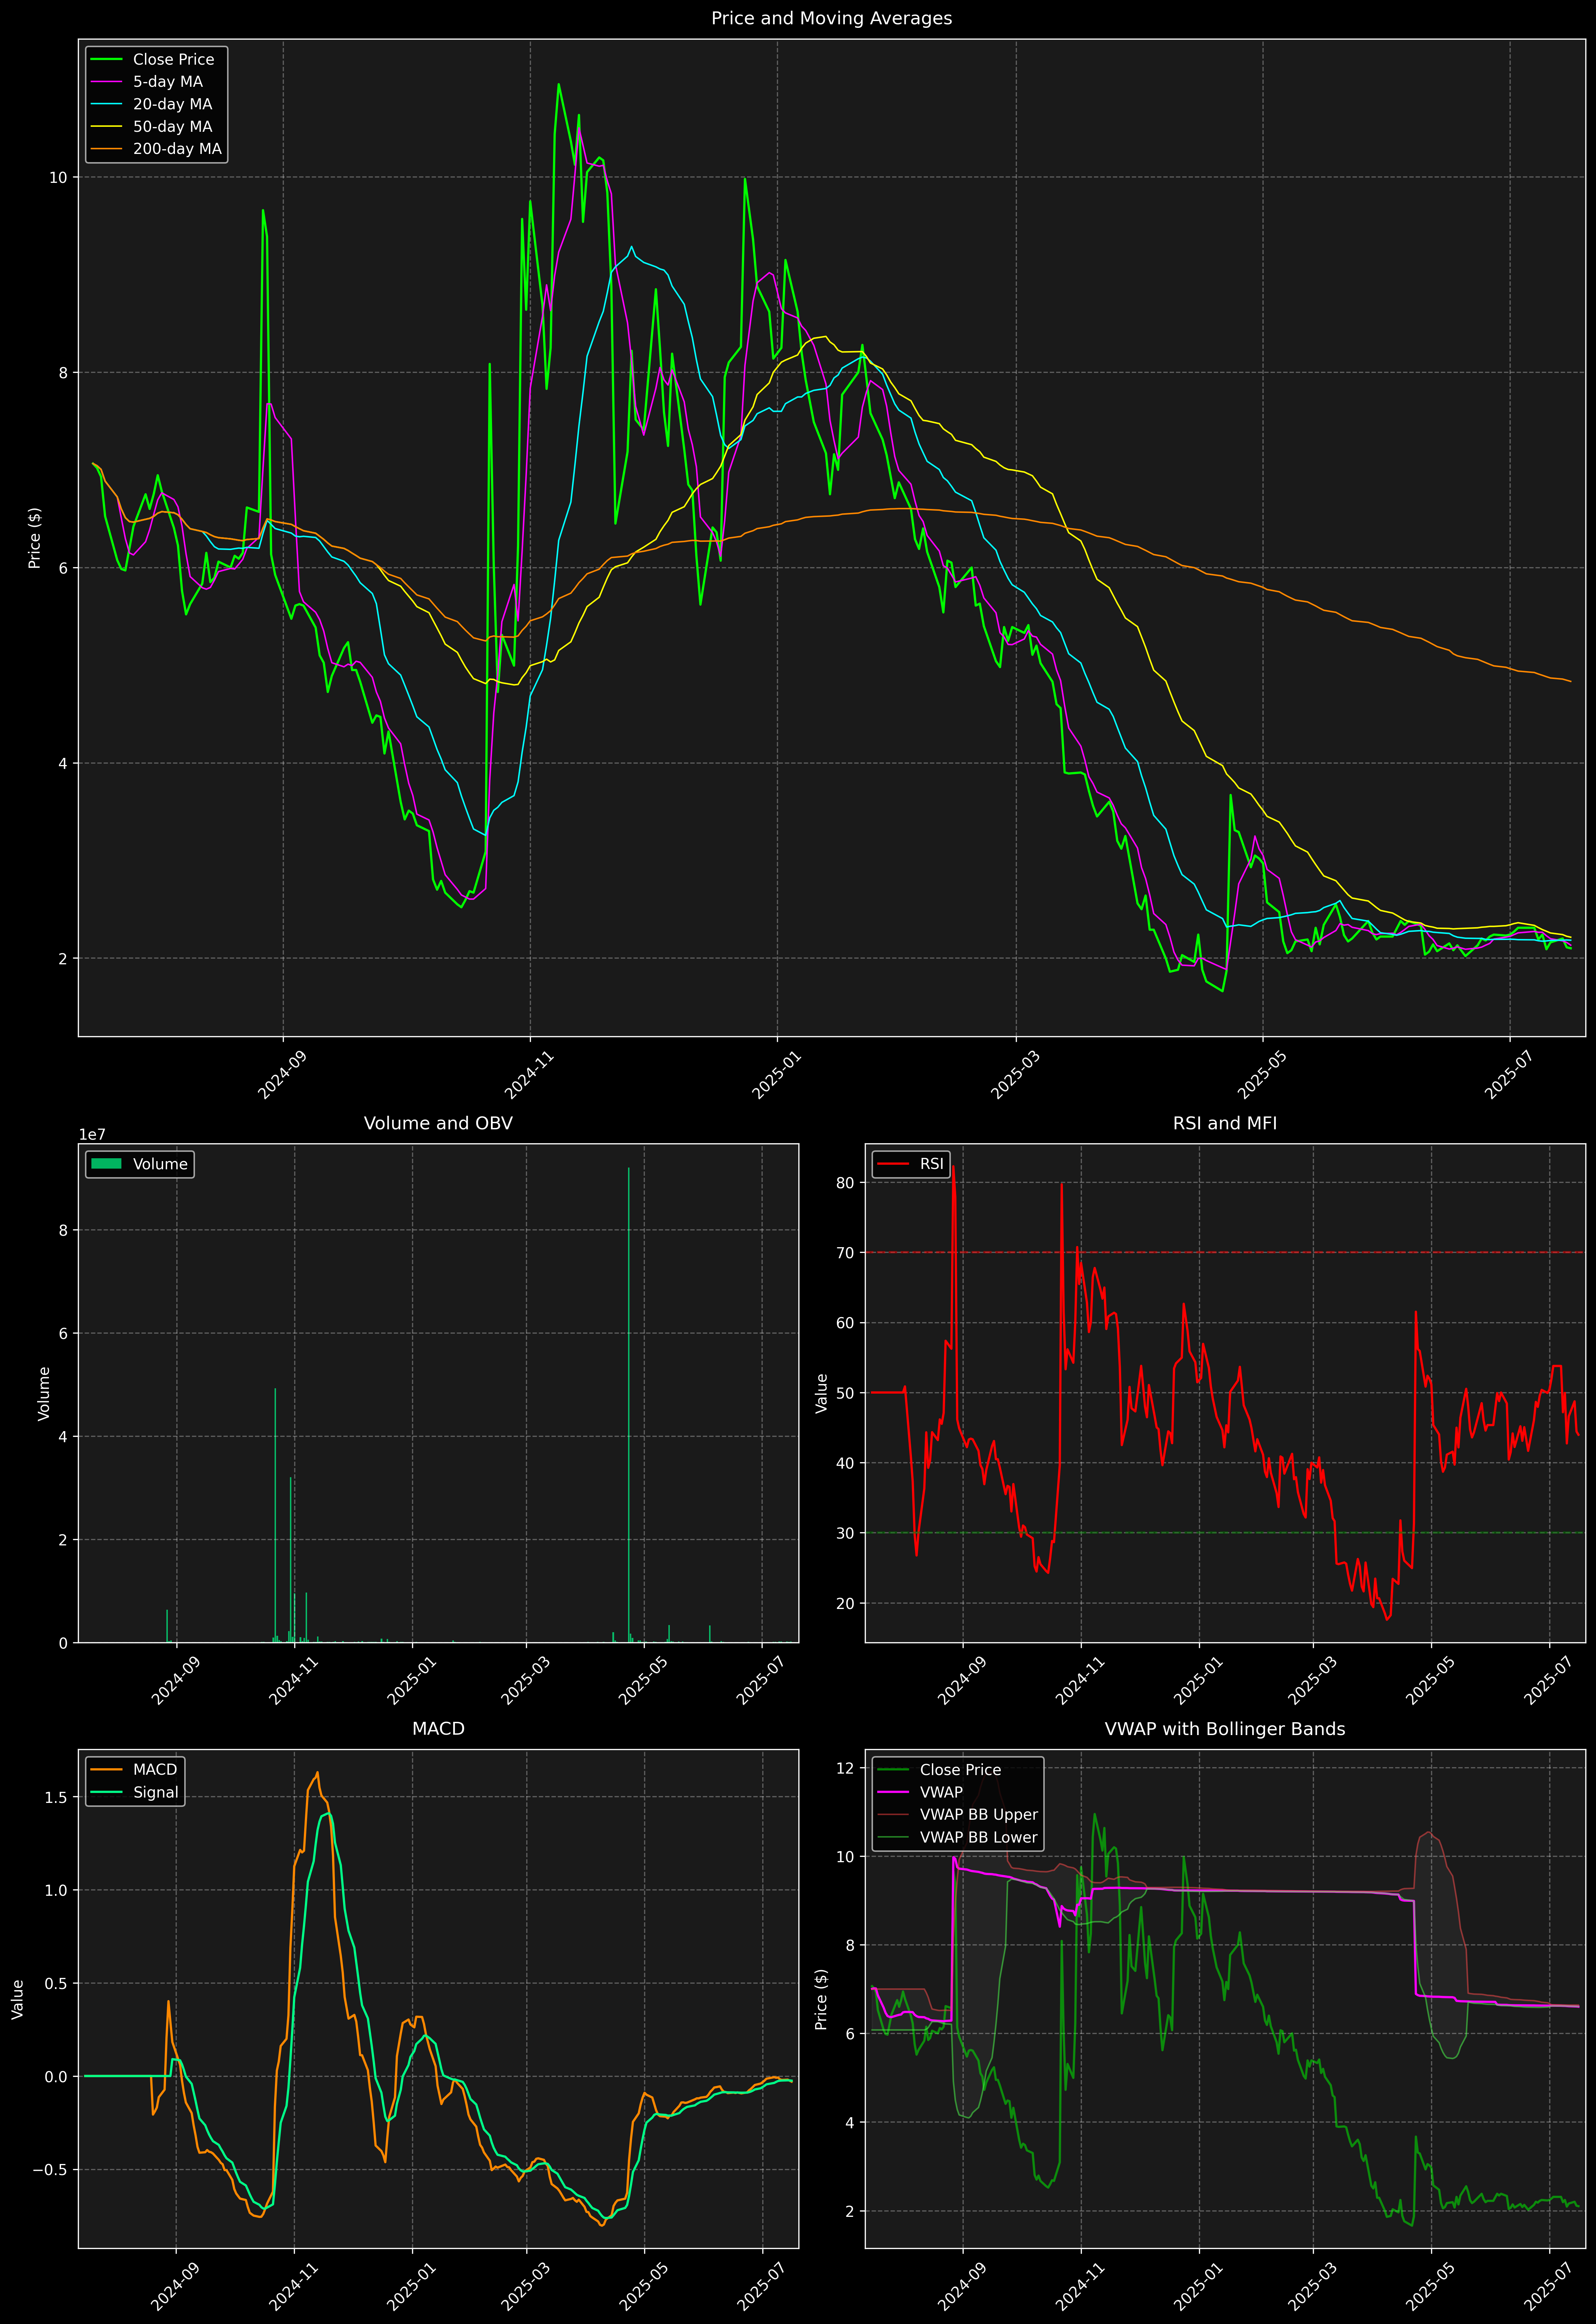The image size is (1596, 2324).
Task: Click the "RSI" legend label
Action: click(x=932, y=1164)
